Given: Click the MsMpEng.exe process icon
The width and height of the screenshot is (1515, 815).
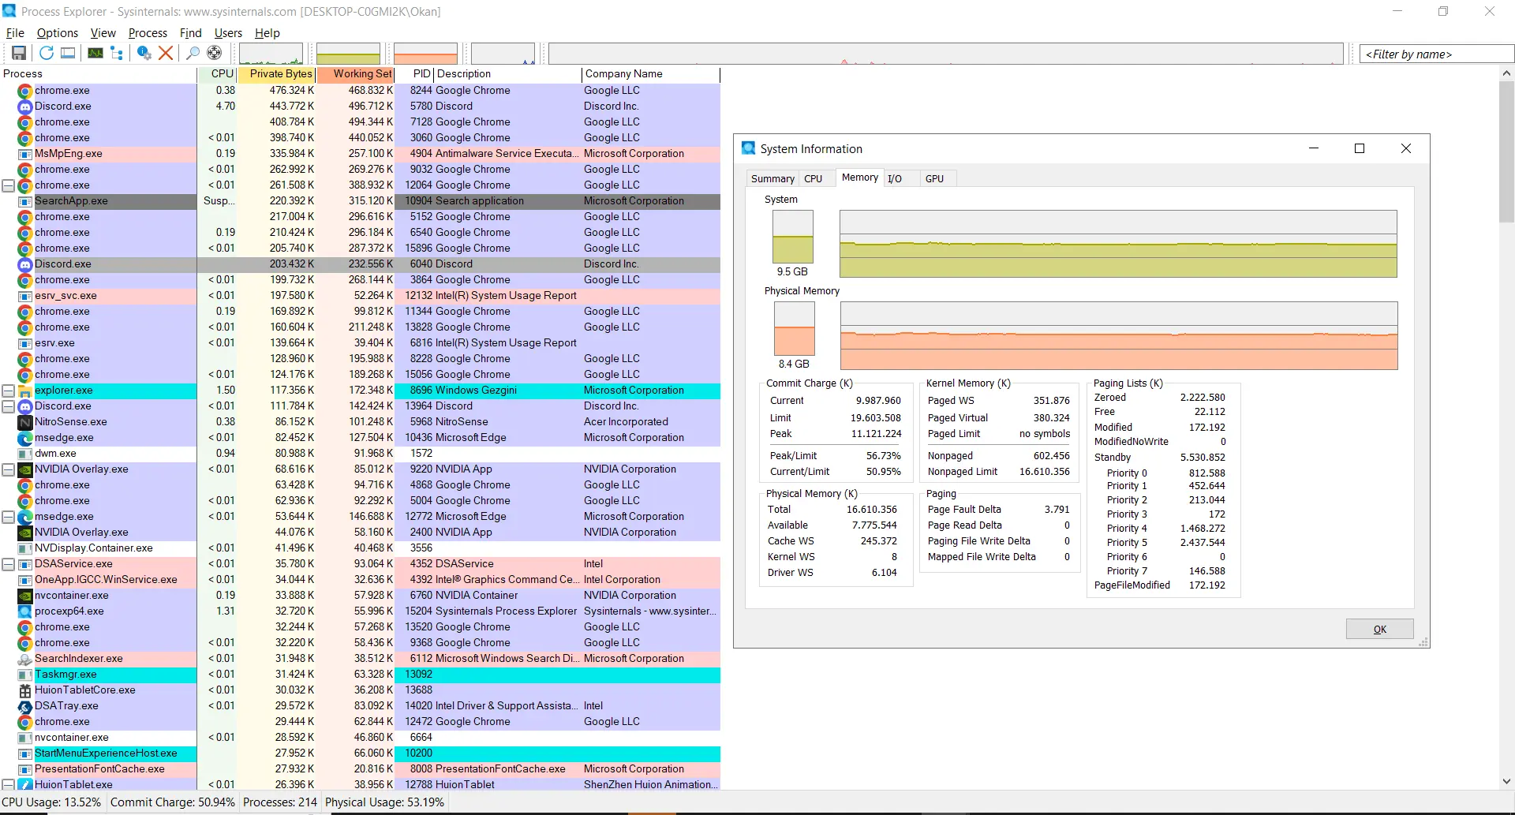Looking at the screenshot, I should pos(25,154).
